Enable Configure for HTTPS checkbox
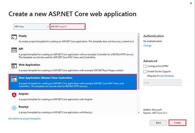This screenshot has height=133, width=195. point(145,66)
